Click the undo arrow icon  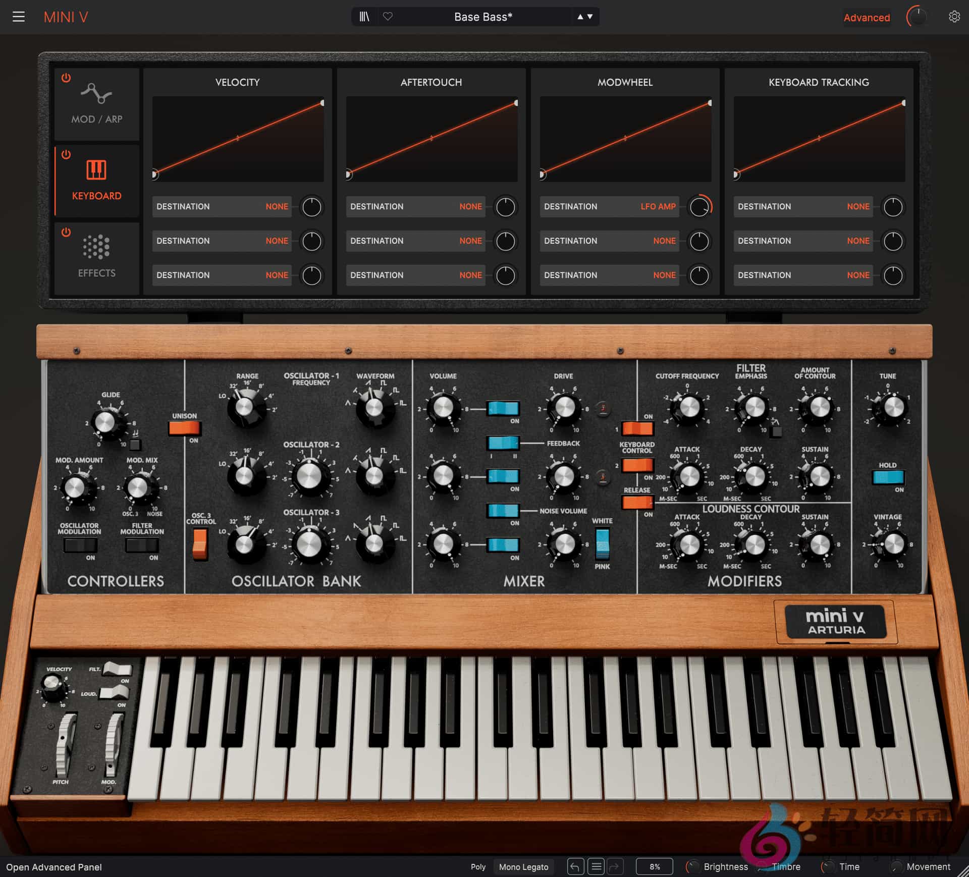[x=575, y=866]
